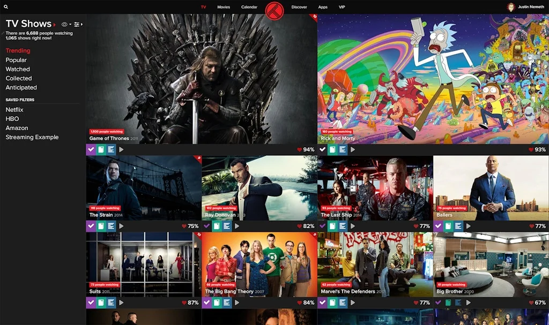
Task: Expand the filter sliders menu
Action: 78,25
